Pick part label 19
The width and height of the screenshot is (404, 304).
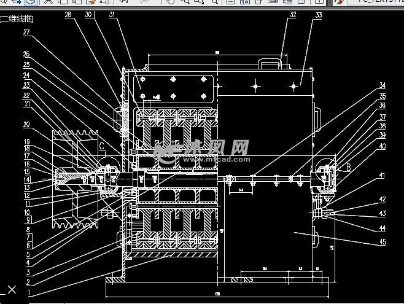coord(27,142)
